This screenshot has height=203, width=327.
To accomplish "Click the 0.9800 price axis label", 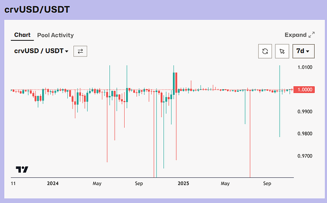I will [x=305, y=134].
